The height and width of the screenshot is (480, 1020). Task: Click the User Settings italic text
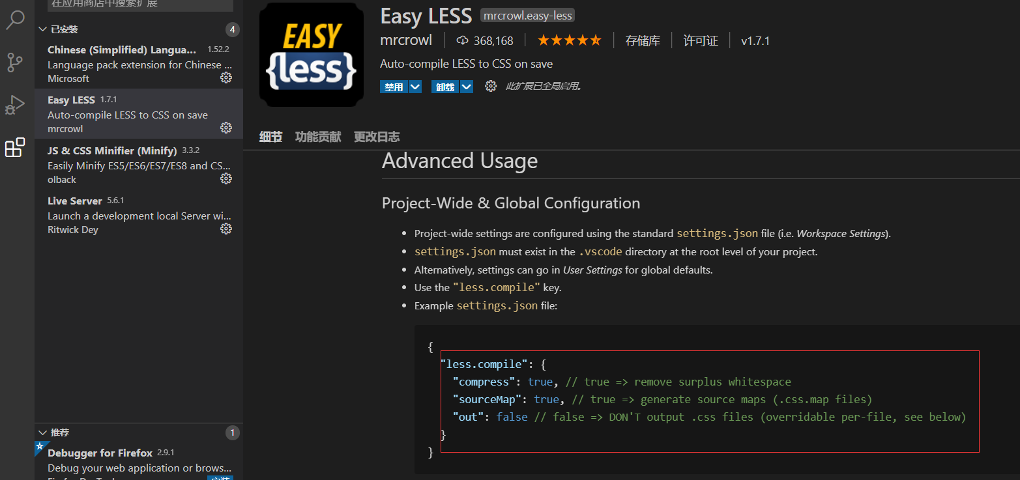(x=592, y=270)
